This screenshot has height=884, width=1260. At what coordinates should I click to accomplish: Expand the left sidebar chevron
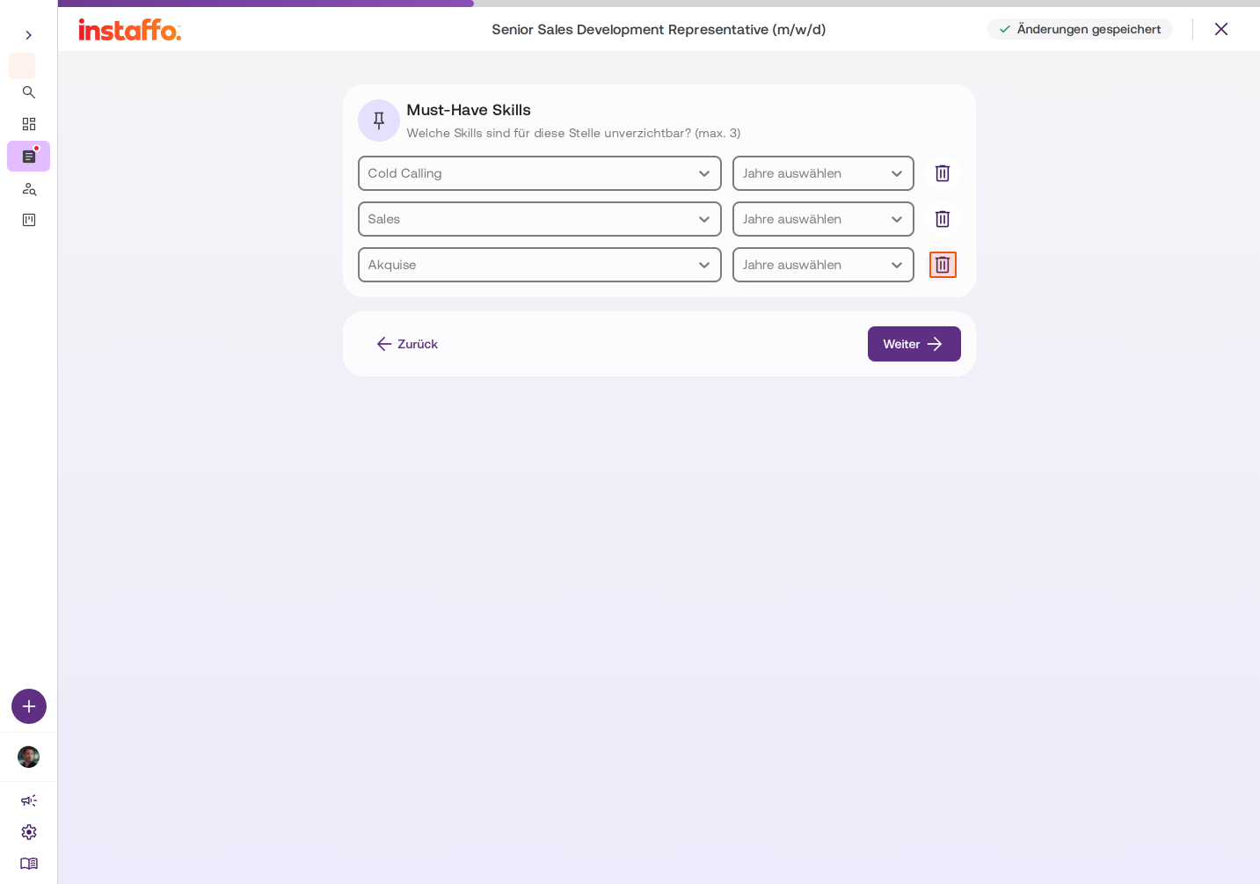29,35
